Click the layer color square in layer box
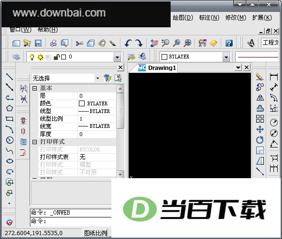This screenshot has height=239, width=282. [x=64, y=57]
